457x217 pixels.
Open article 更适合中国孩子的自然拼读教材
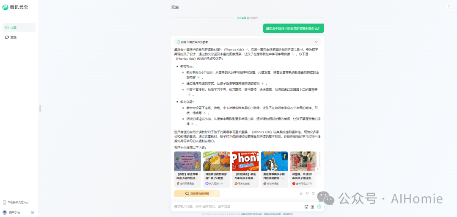coord(274,176)
